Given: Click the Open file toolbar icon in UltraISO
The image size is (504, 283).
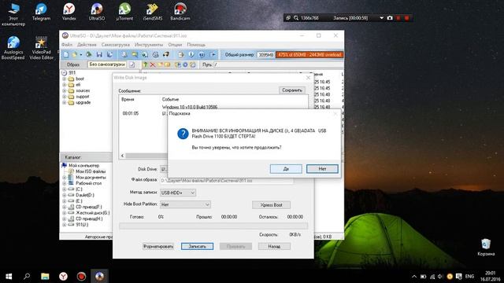Looking at the screenshot, I should [74, 55].
